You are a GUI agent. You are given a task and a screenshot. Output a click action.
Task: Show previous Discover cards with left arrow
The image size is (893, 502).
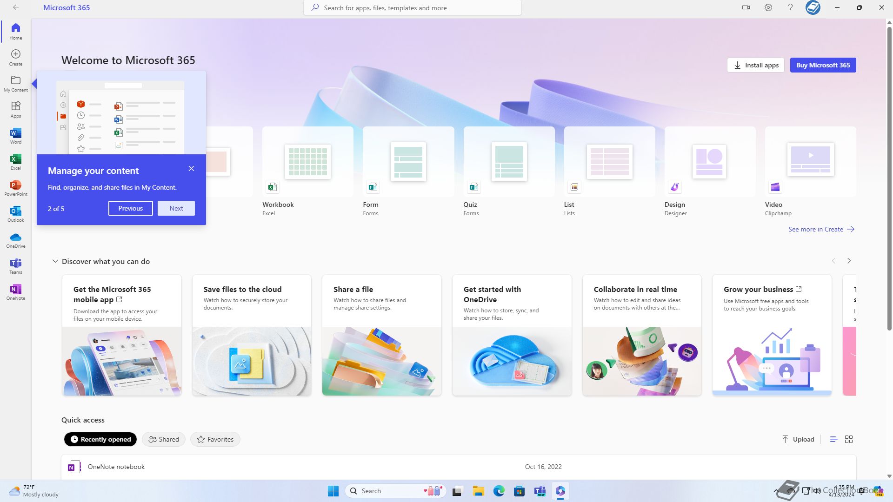(833, 261)
